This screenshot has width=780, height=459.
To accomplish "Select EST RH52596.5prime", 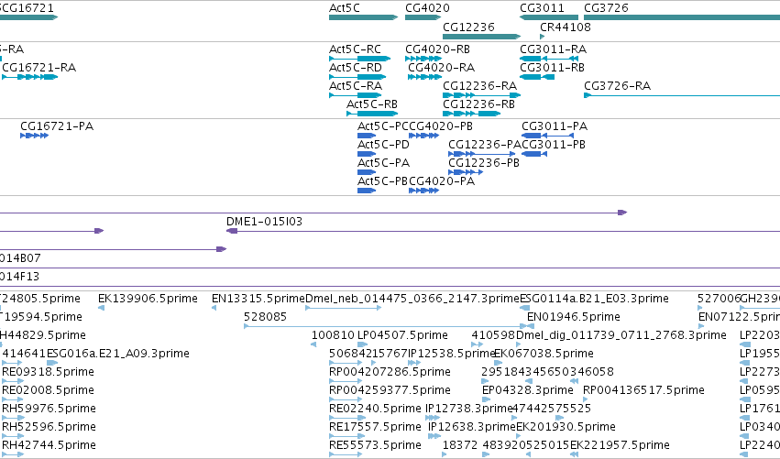I will tap(49, 427).
